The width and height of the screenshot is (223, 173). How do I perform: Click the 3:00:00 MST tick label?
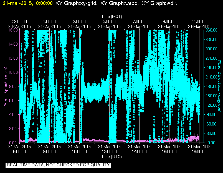[x=79, y=22]
